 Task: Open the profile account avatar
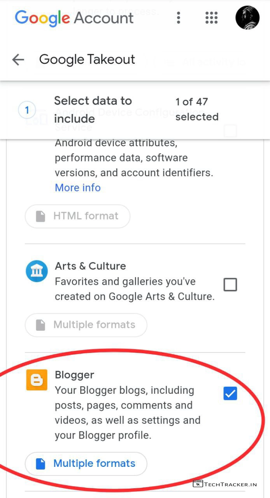point(247,18)
